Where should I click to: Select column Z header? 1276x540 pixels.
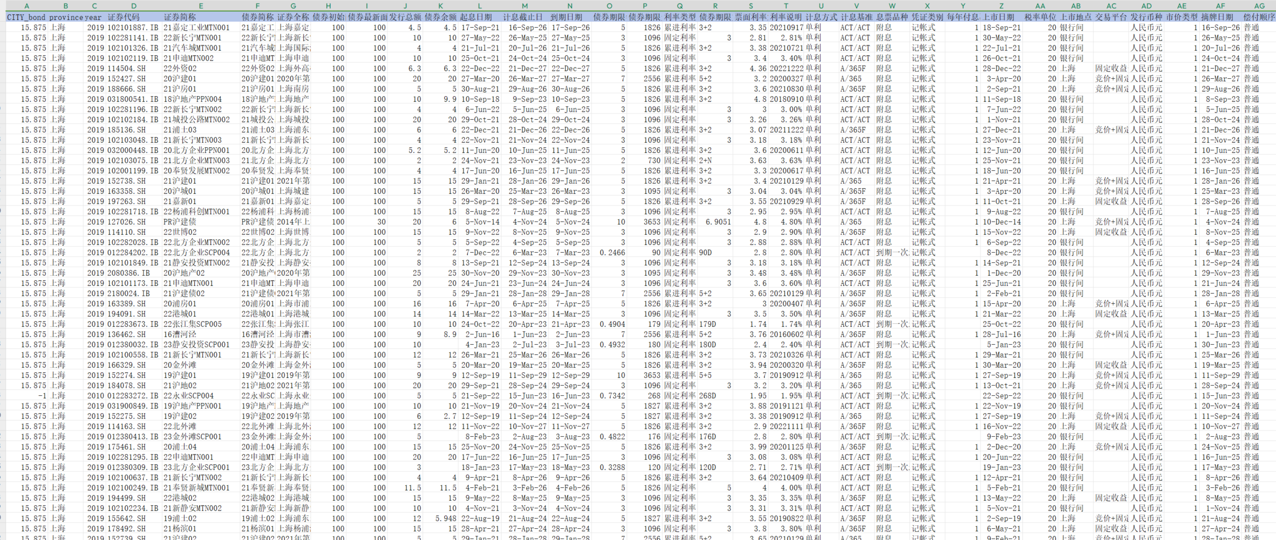1001,6
